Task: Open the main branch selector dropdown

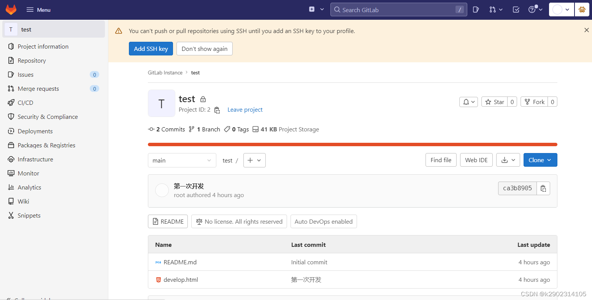Action: click(x=182, y=160)
